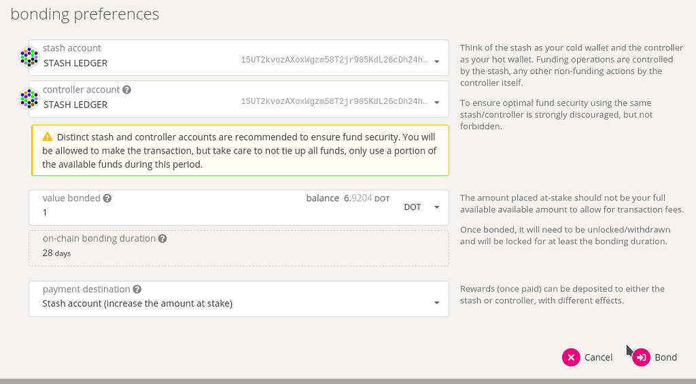Click help icon for on-chain bonding duration
This screenshot has height=384, width=696.
tap(162, 239)
